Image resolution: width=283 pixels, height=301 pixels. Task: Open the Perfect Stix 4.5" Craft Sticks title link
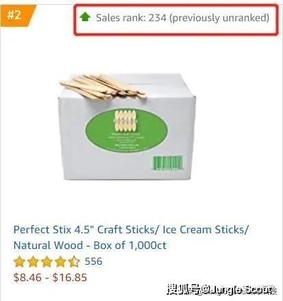point(131,237)
